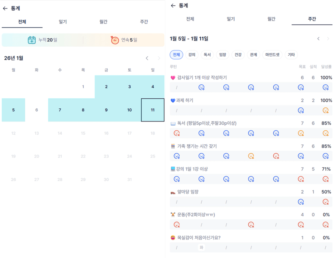Click Monday's red face icon for 운동
The image size is (336, 258).
177,225
